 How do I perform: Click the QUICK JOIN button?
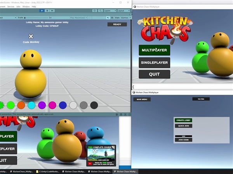pos(183,126)
